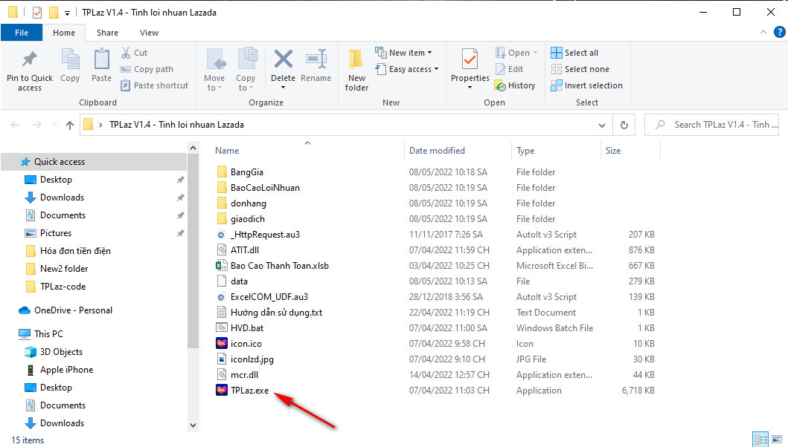
Task: Delete using the red X icon
Action: tap(283, 60)
